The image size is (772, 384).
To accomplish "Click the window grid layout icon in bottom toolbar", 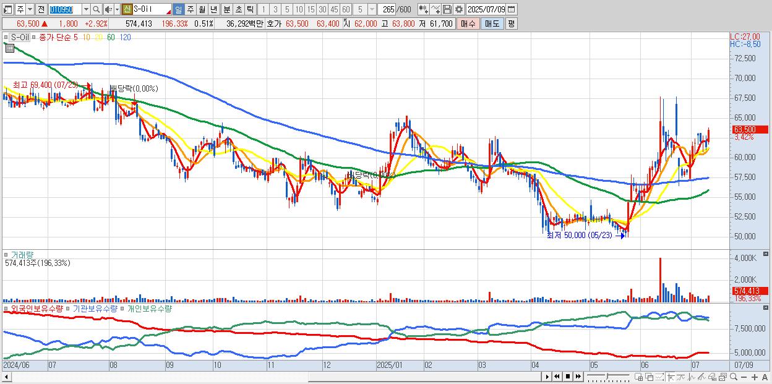I will click(x=638, y=377).
